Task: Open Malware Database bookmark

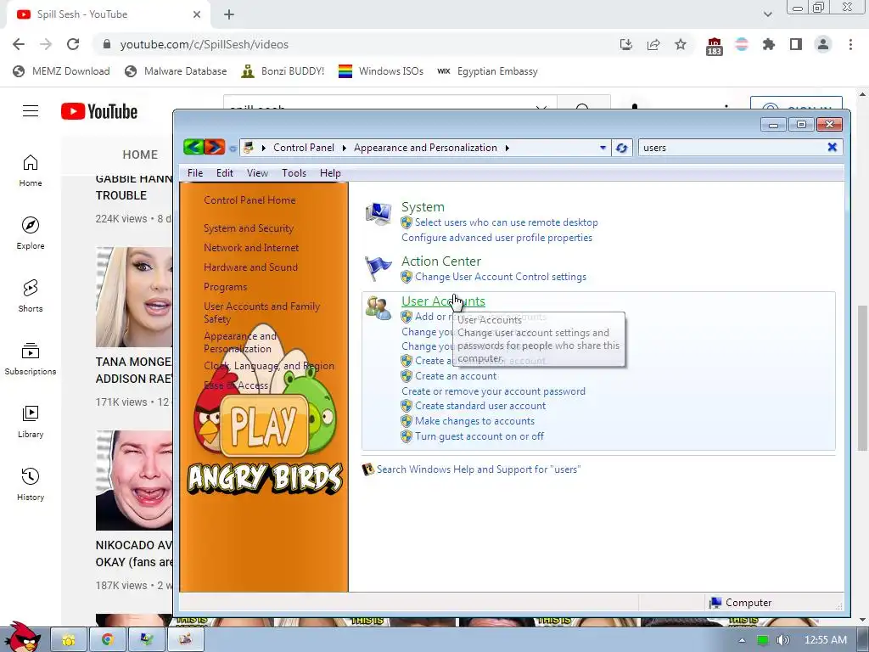Action: pos(176,71)
